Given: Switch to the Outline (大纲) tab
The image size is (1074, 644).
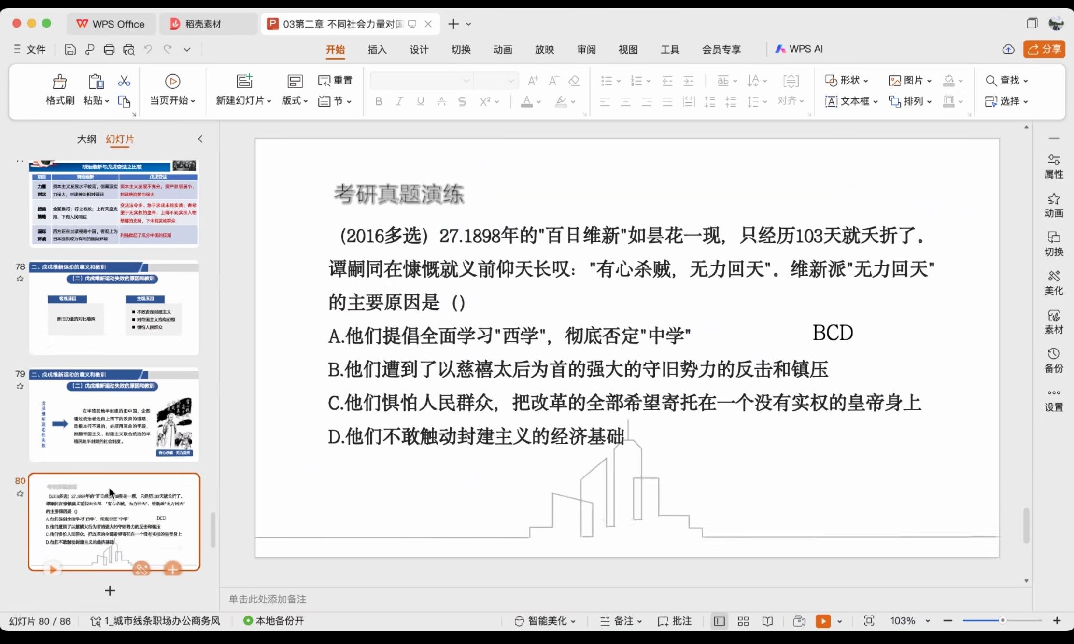Looking at the screenshot, I should 86,139.
